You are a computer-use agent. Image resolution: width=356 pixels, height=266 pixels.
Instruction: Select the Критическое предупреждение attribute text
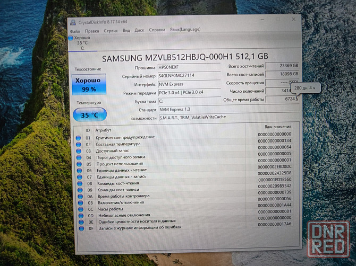click(x=125, y=137)
